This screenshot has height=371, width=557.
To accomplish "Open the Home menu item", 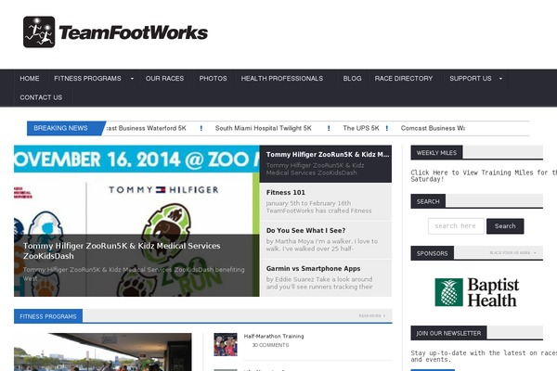I will pos(30,79).
